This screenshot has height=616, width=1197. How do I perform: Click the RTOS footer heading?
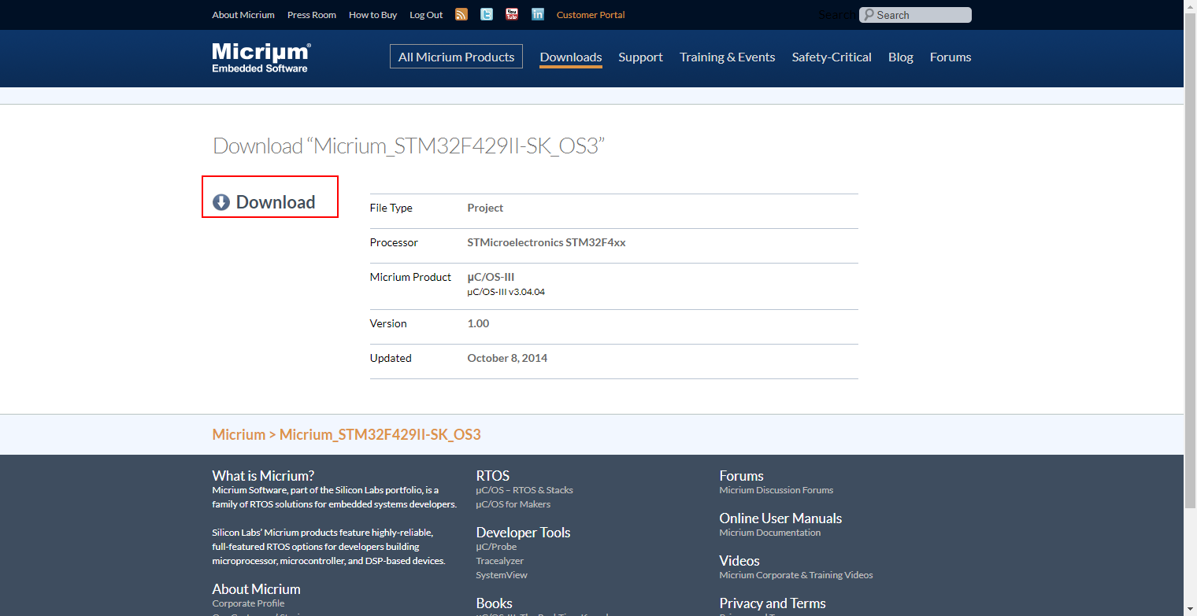pyautogui.click(x=493, y=476)
